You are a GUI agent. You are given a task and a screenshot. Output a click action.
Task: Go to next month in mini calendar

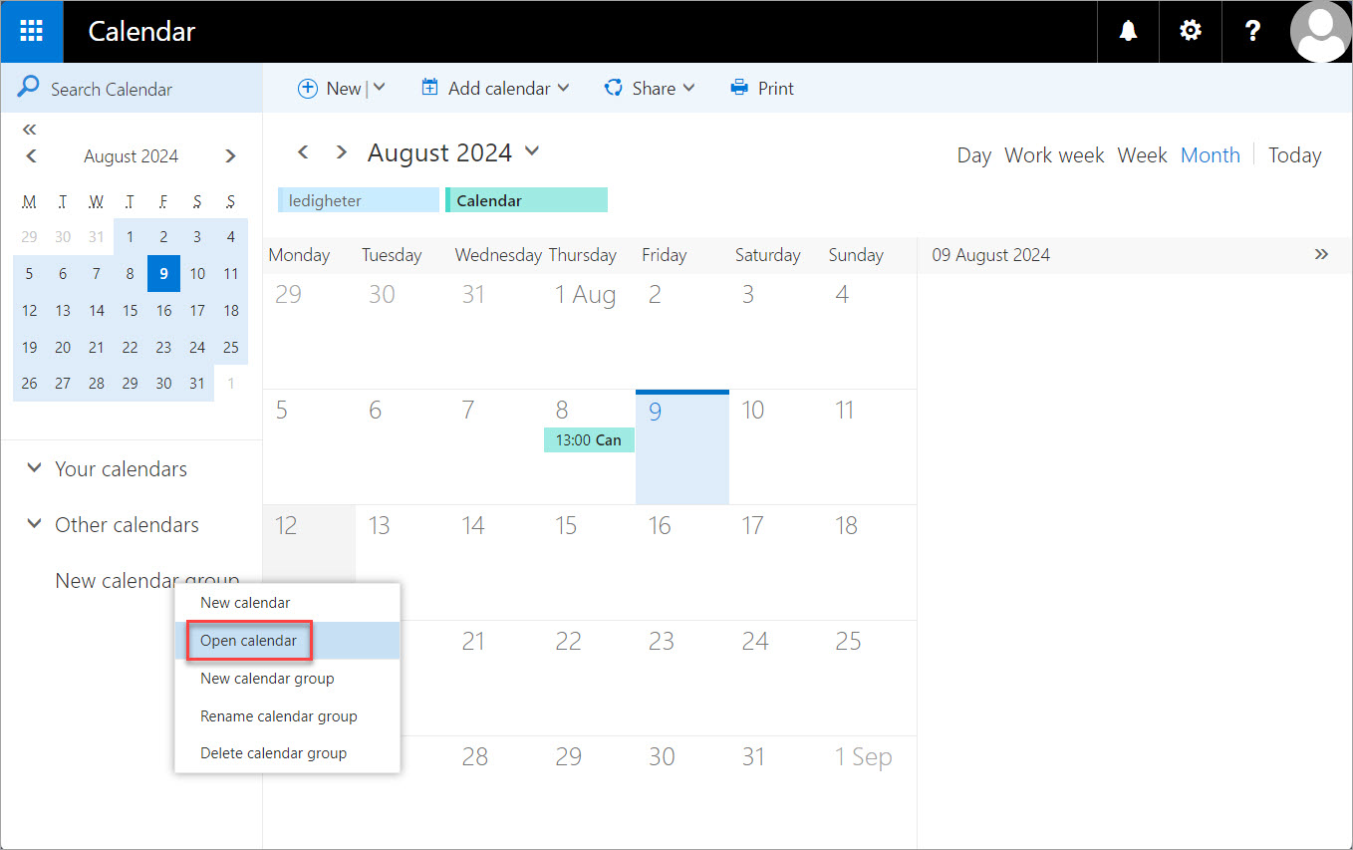tap(230, 155)
